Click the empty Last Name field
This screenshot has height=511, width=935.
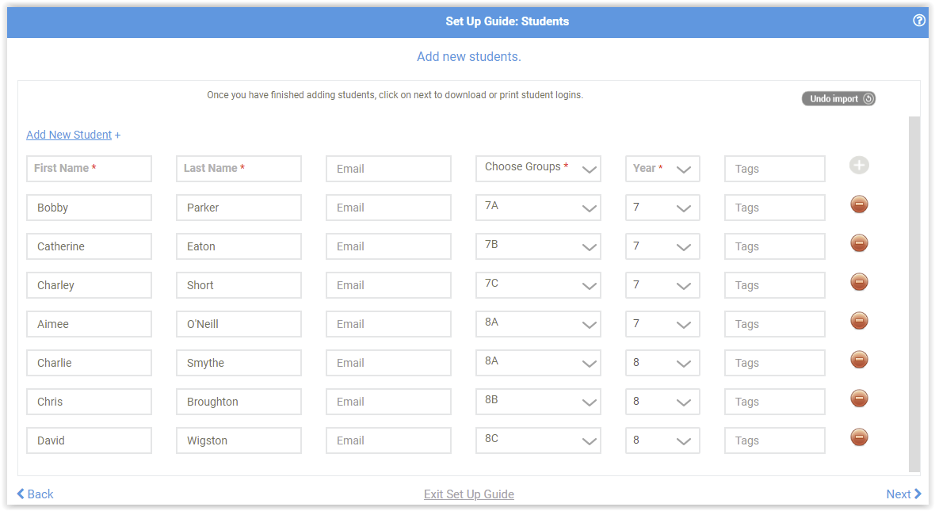[239, 169]
